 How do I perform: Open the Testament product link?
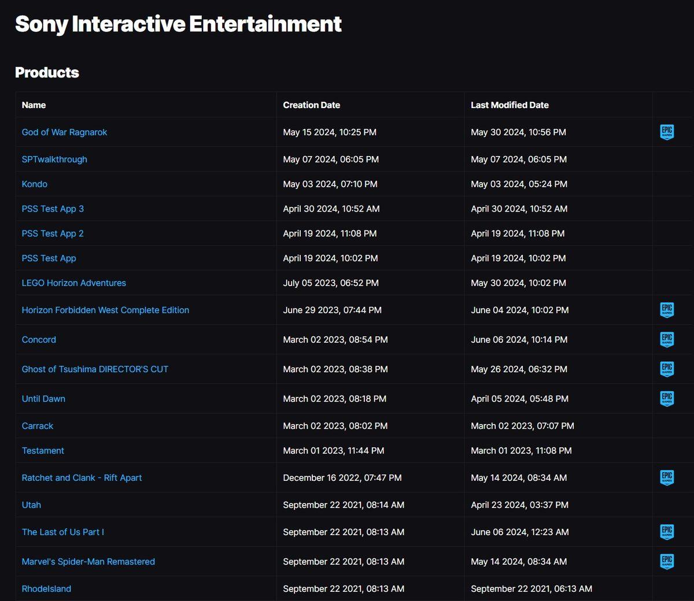point(43,450)
